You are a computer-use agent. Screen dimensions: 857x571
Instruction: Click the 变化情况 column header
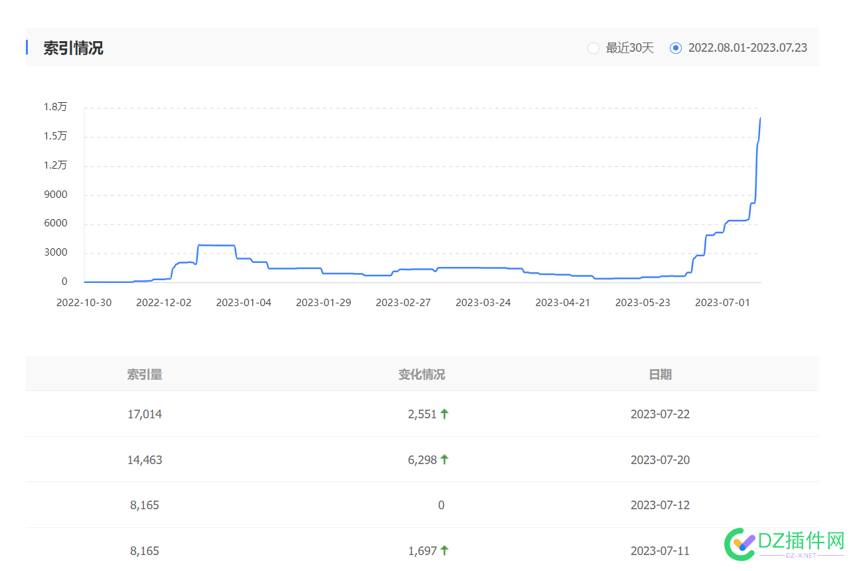click(x=422, y=374)
